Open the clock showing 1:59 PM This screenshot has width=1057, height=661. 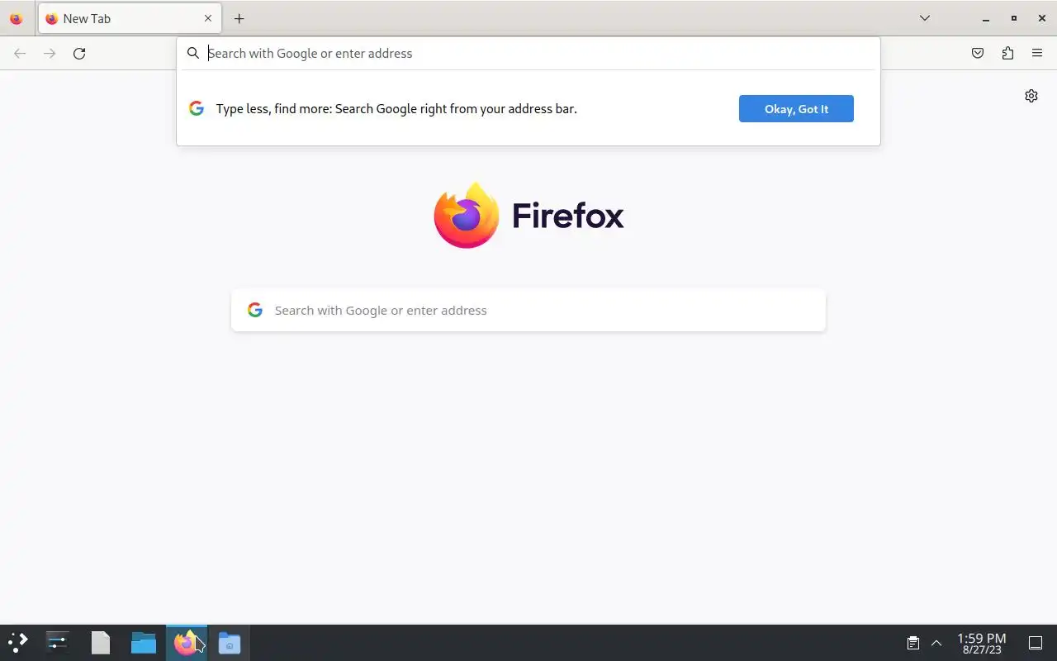click(x=981, y=643)
